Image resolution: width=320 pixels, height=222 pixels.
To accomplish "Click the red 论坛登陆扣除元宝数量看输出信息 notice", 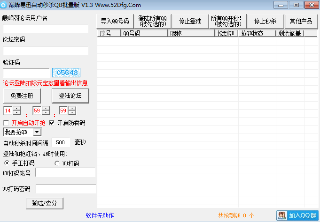I will coord(45,83).
